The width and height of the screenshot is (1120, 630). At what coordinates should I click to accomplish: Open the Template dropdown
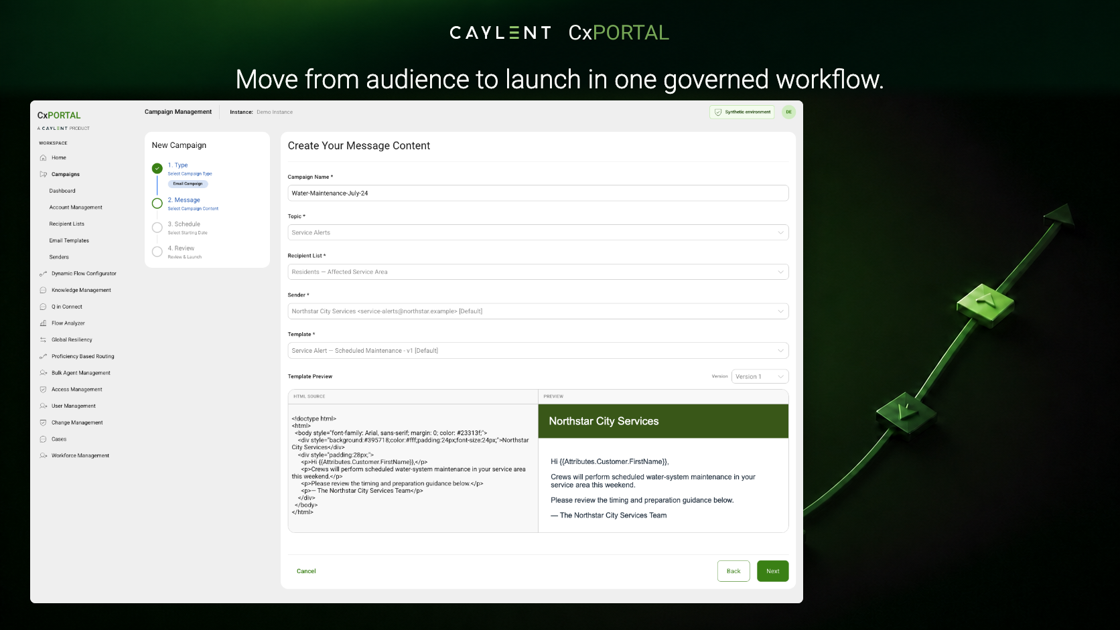coord(538,350)
